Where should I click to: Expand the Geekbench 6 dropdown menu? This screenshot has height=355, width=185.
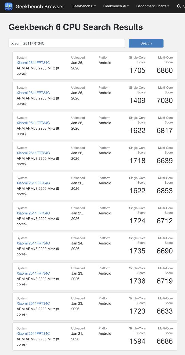84,6
